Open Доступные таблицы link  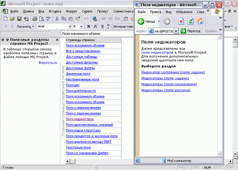pos(81,57)
